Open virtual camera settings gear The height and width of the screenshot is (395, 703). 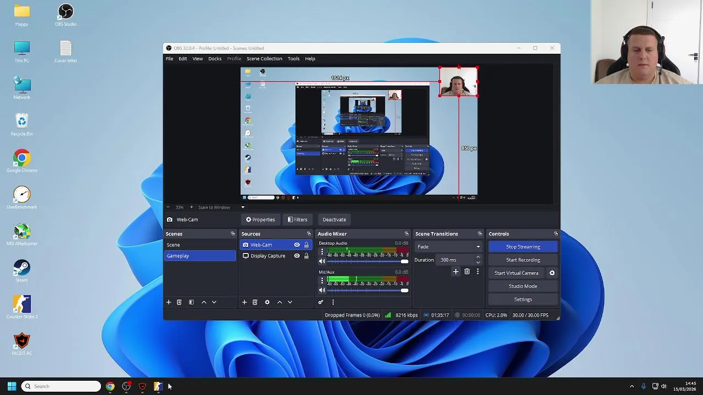pyautogui.click(x=552, y=273)
